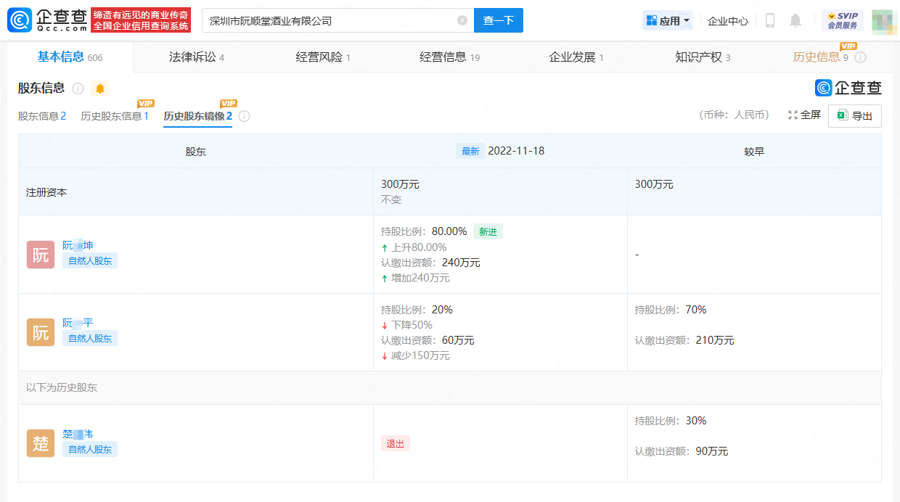Click the 以下为历史股东 row
The image size is (900, 502).
450,387
